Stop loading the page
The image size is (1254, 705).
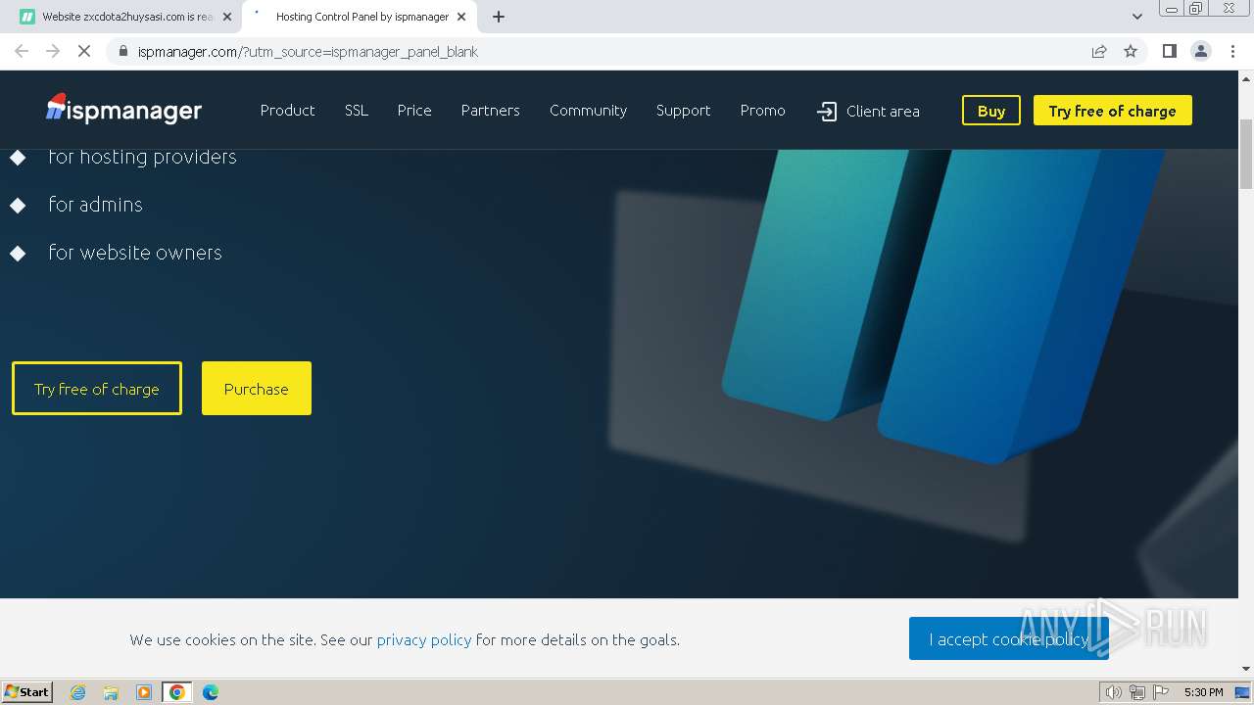tap(84, 51)
